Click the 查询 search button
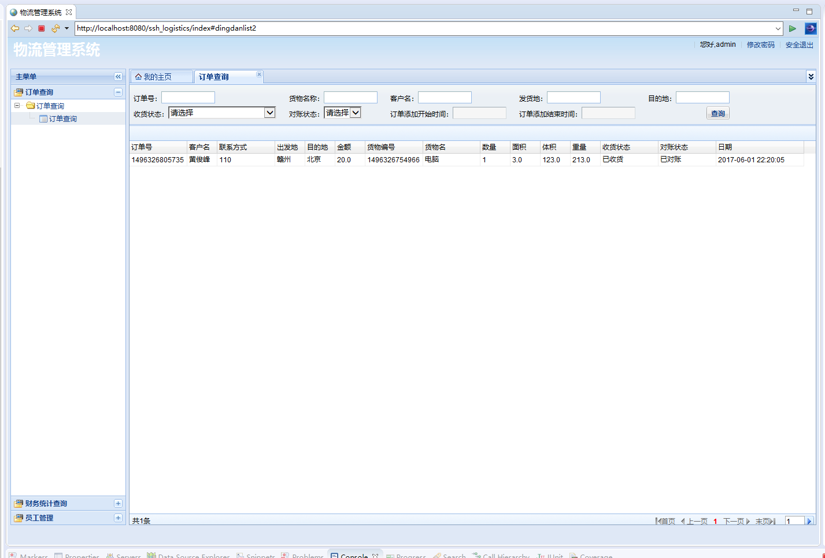Screen dimensions: 825x558 point(717,114)
